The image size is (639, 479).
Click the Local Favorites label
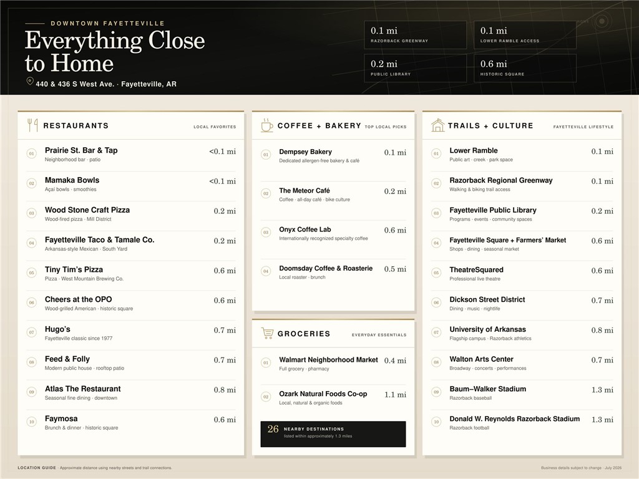coord(215,127)
